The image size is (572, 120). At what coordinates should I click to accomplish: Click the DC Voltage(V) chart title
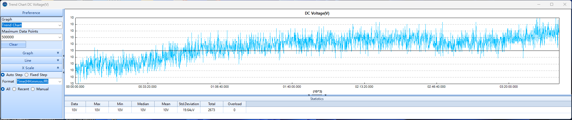coord(317,13)
